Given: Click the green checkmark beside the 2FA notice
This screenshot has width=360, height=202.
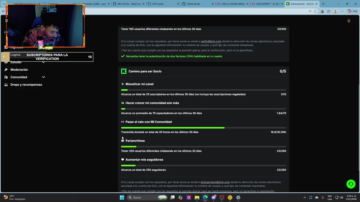Looking at the screenshot, I should point(123,56).
